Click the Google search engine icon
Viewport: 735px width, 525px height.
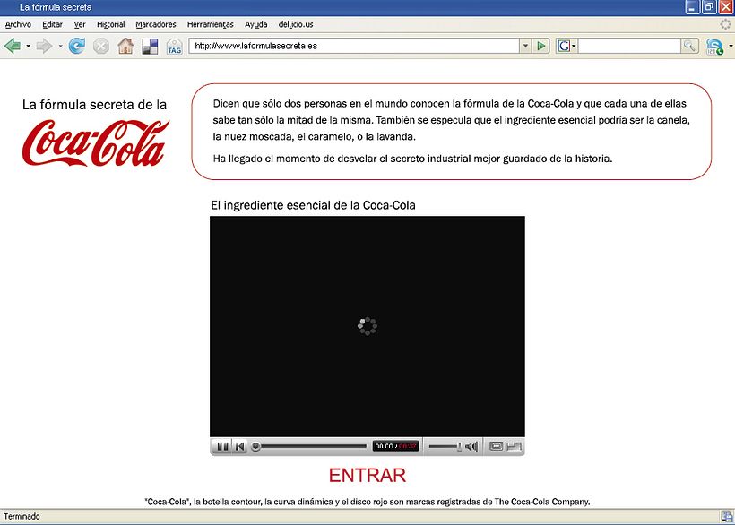[564, 46]
